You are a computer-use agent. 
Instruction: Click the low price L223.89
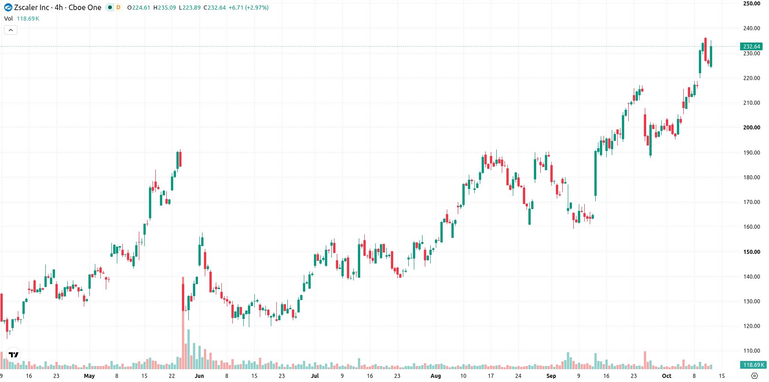[x=190, y=8]
